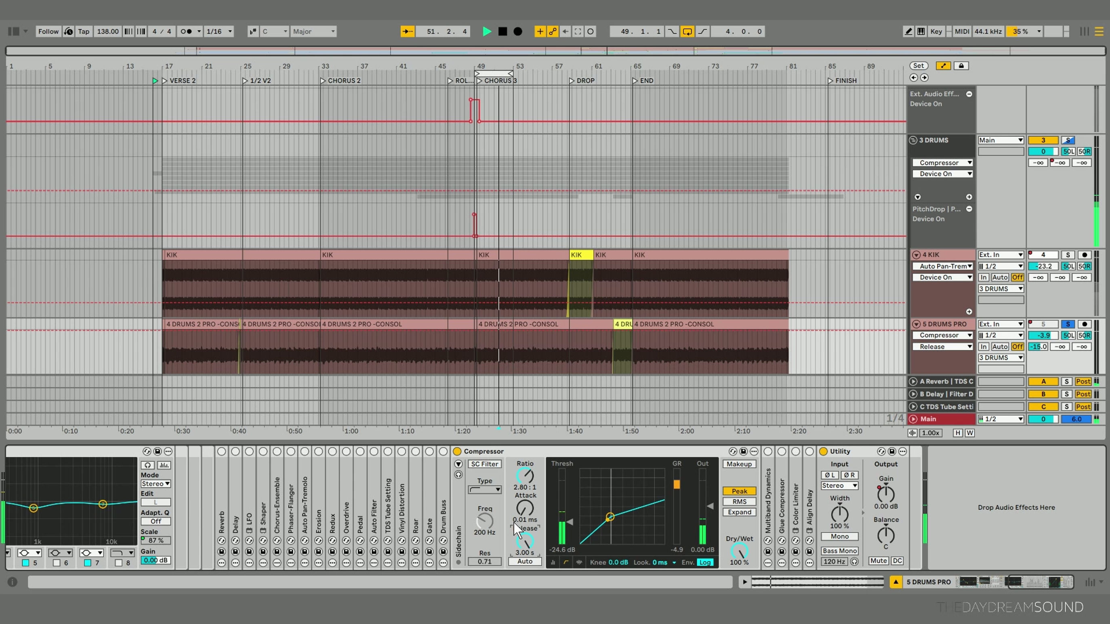Toggle the loop switch in the transport
Image resolution: width=1110 pixels, height=624 pixels.
688,31
